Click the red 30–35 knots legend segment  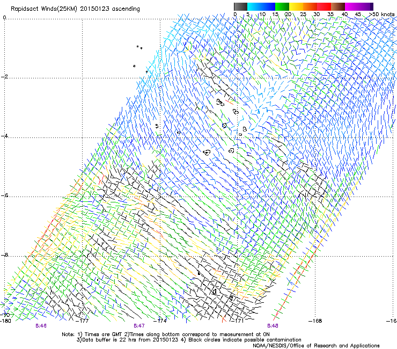coord(324,6)
